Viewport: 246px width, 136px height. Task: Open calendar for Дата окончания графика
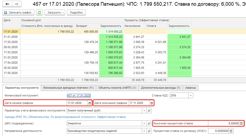[x=151, y=103]
